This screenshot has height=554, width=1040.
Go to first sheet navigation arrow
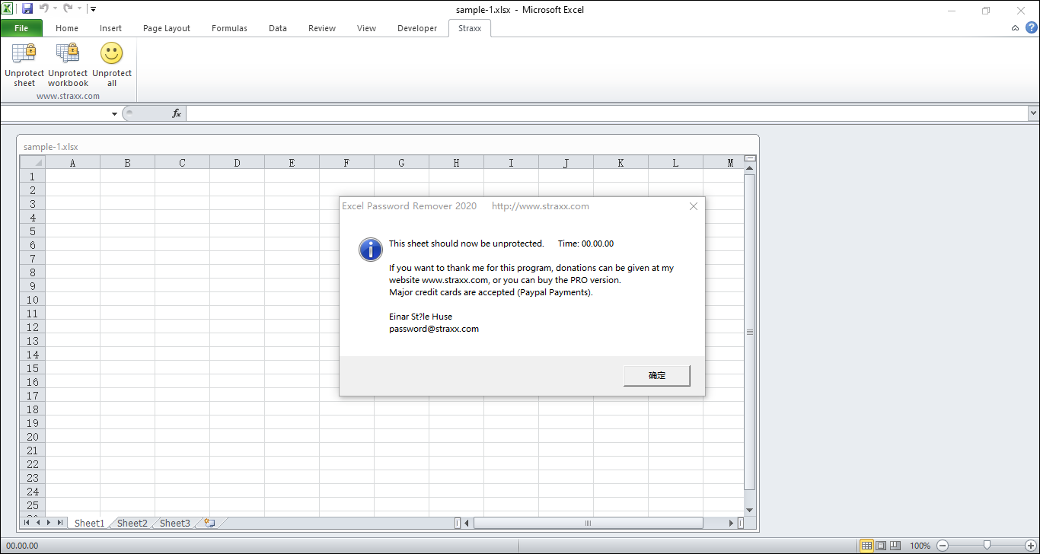point(27,523)
